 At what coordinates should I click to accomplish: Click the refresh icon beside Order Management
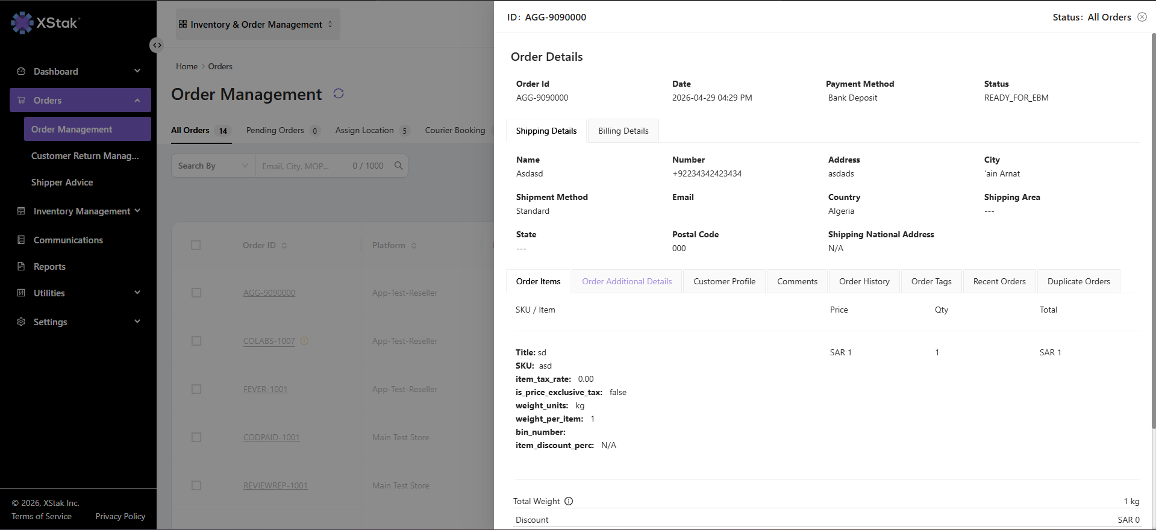pyautogui.click(x=339, y=93)
